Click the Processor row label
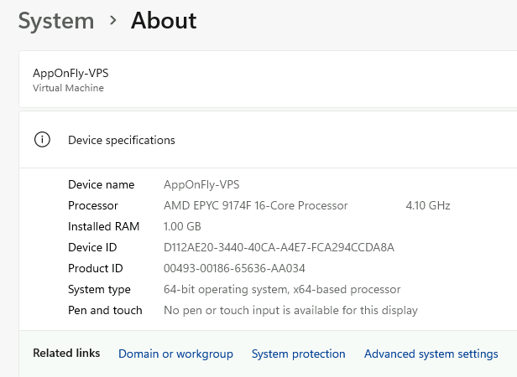This screenshot has width=517, height=377. 93,205
